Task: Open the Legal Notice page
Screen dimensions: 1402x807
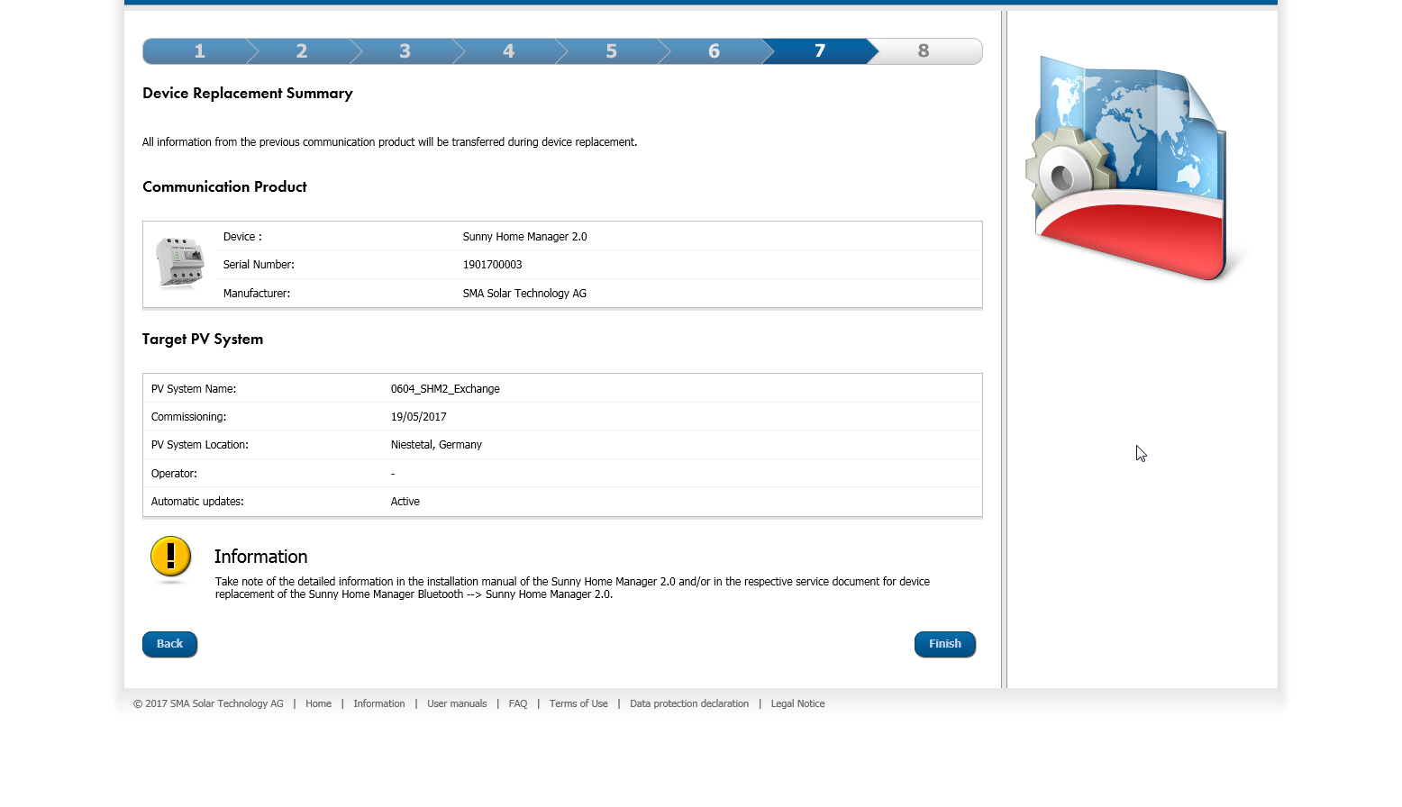Action: [x=797, y=703]
